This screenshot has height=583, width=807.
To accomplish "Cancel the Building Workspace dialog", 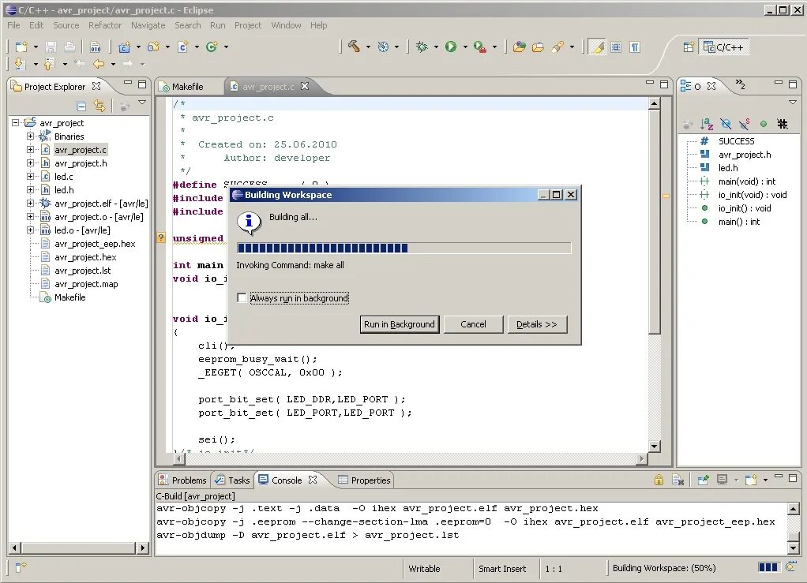I will [x=473, y=324].
